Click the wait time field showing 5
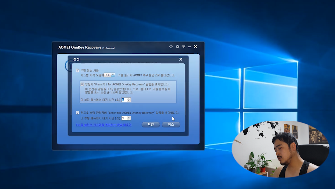The image size is (335, 189). (x=124, y=100)
